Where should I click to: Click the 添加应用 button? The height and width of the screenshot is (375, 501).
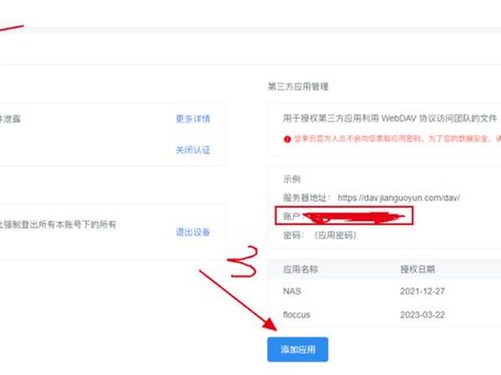click(x=297, y=349)
